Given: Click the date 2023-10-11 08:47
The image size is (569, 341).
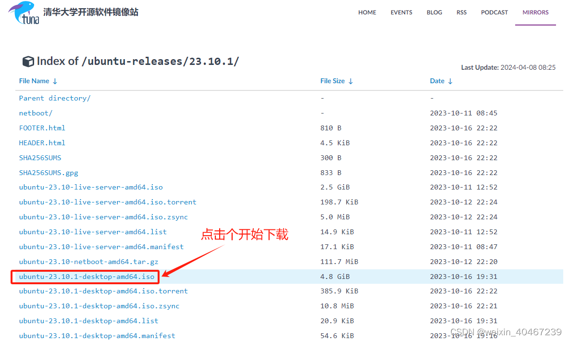Looking at the screenshot, I should click(464, 247).
